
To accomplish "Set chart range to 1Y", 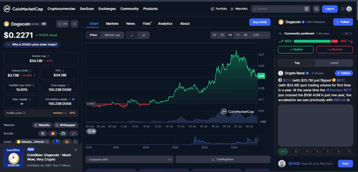I will coord(238,35).
